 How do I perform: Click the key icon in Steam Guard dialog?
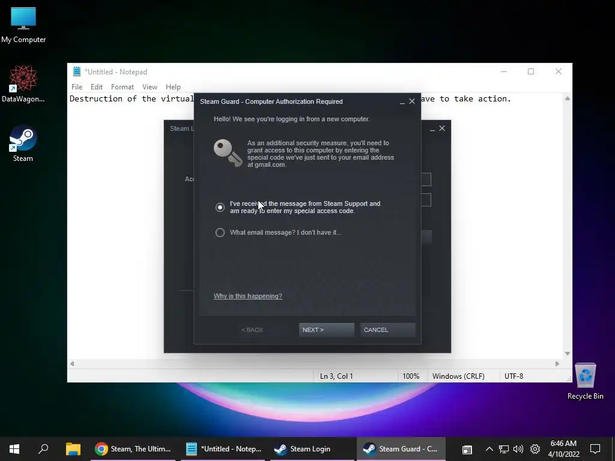228,153
